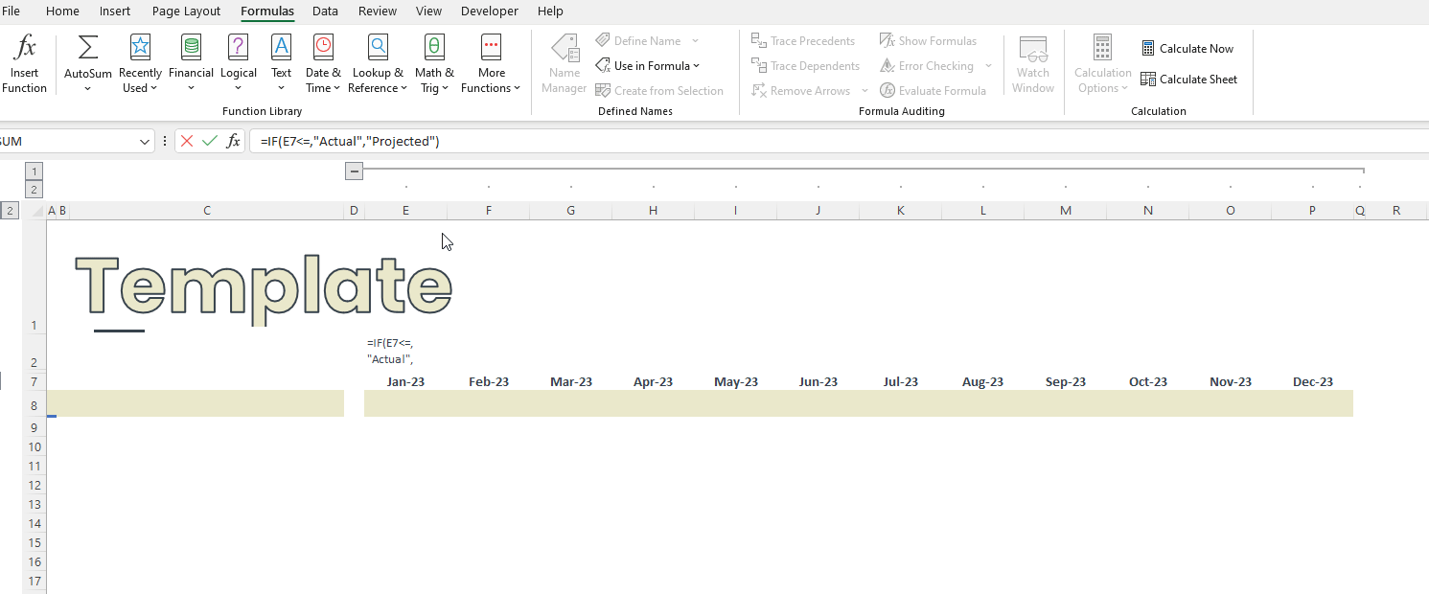Image resolution: width=1429 pixels, height=594 pixels.
Task: Select Math & Trig functions
Action: click(434, 62)
